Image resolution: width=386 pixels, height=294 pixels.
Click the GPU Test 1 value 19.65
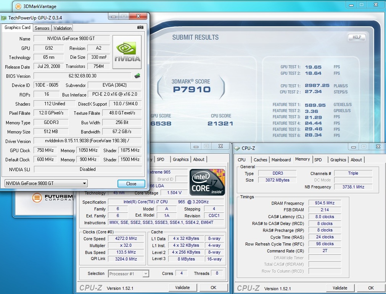pyautogui.click(x=313, y=67)
